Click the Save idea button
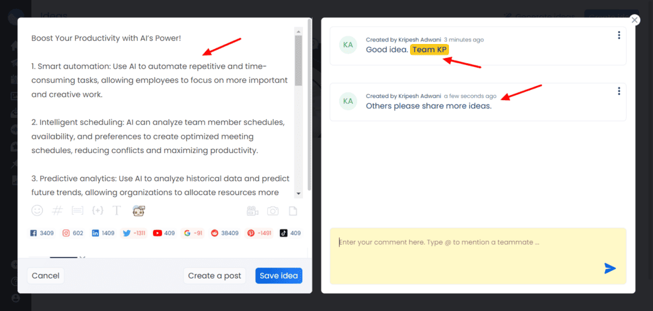Image resolution: width=653 pixels, height=311 pixels. 279,275
